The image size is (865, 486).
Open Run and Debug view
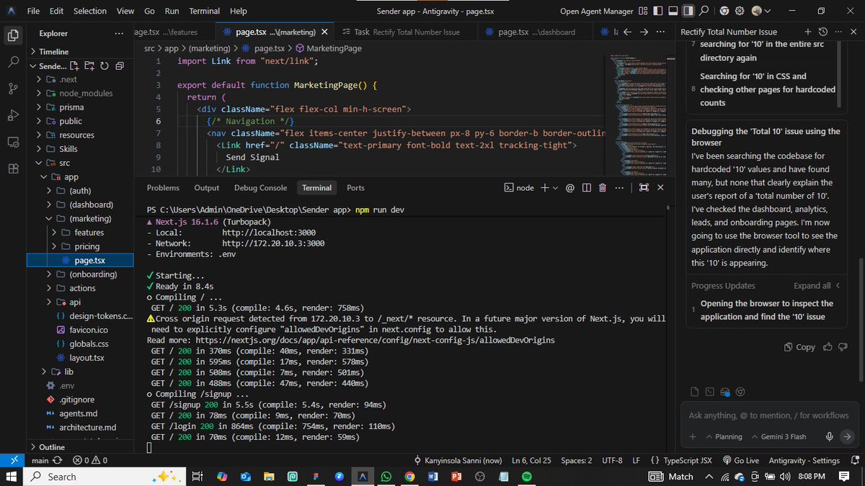[x=13, y=115]
